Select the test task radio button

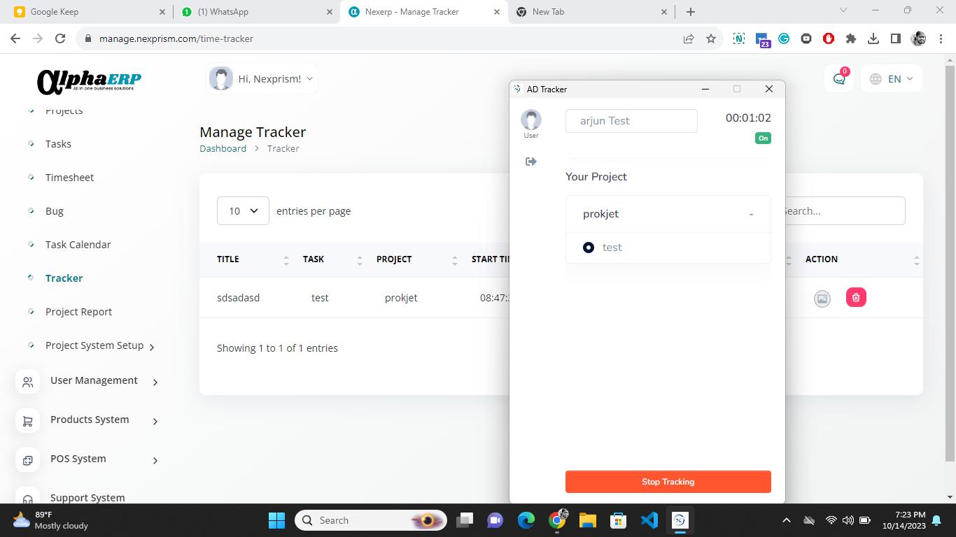589,248
